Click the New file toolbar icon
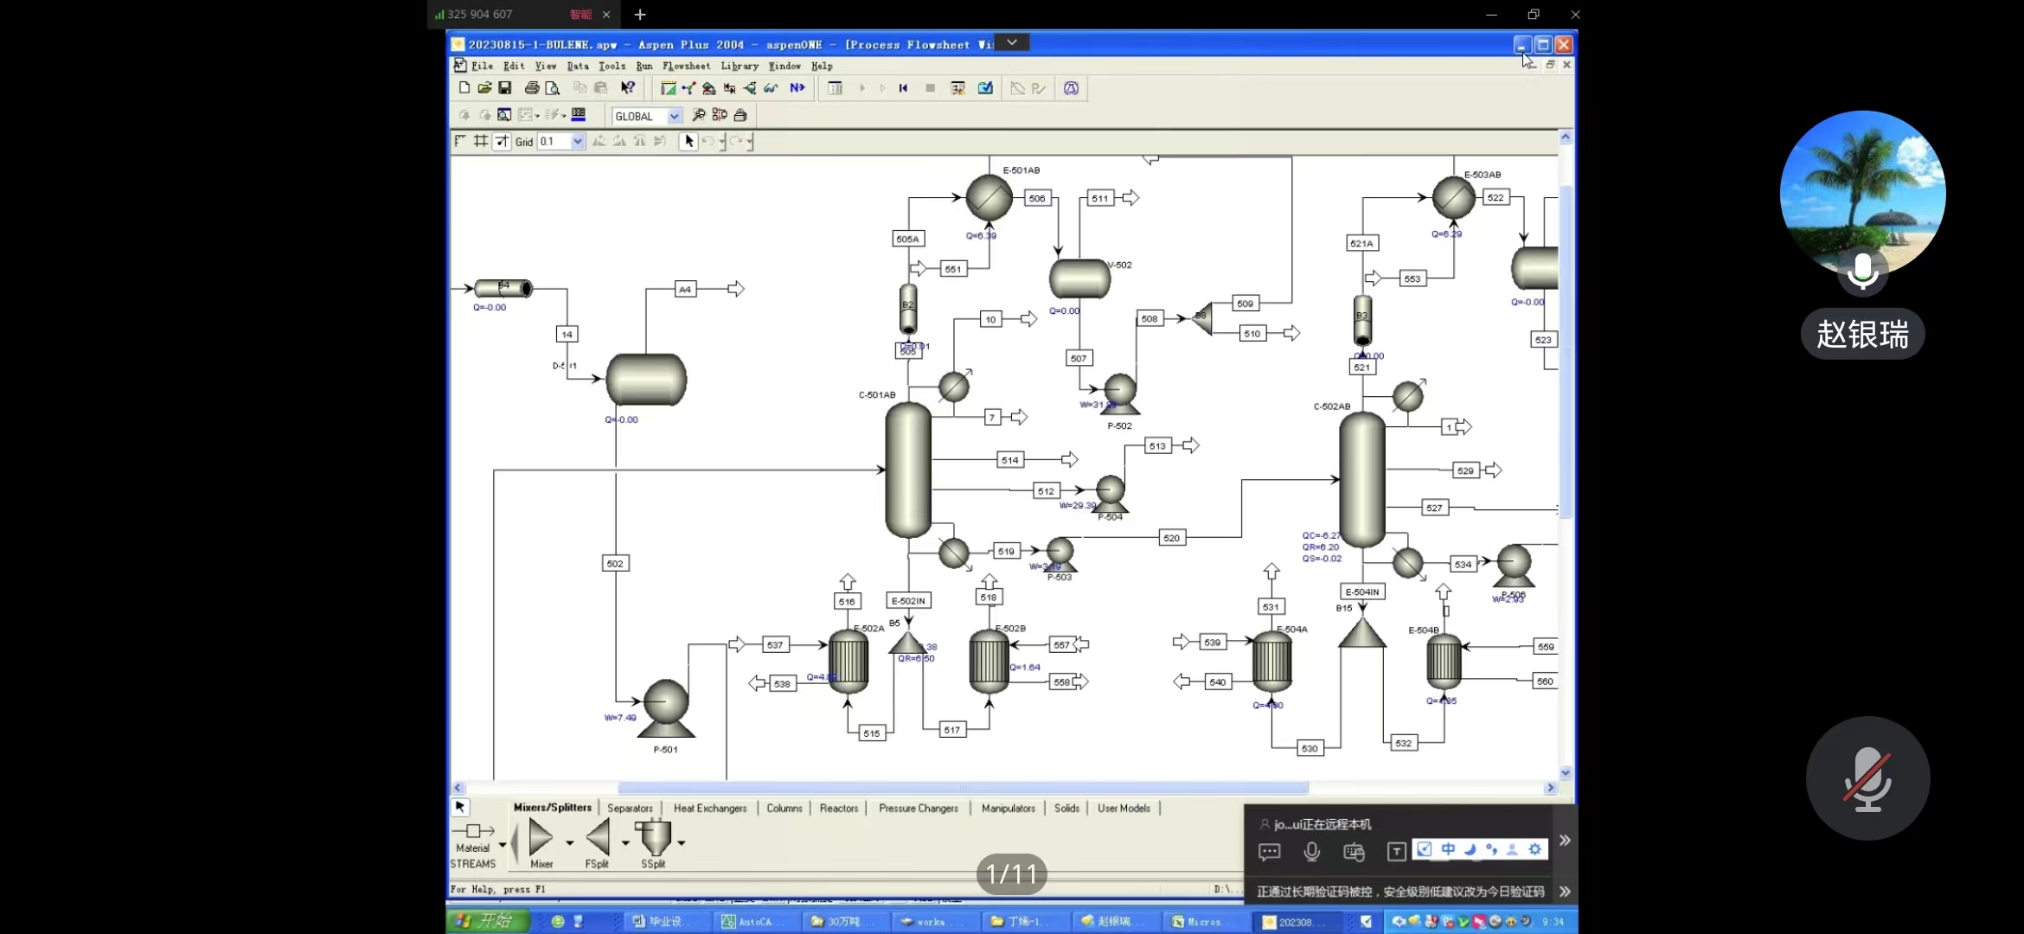The image size is (2024, 934). [464, 88]
